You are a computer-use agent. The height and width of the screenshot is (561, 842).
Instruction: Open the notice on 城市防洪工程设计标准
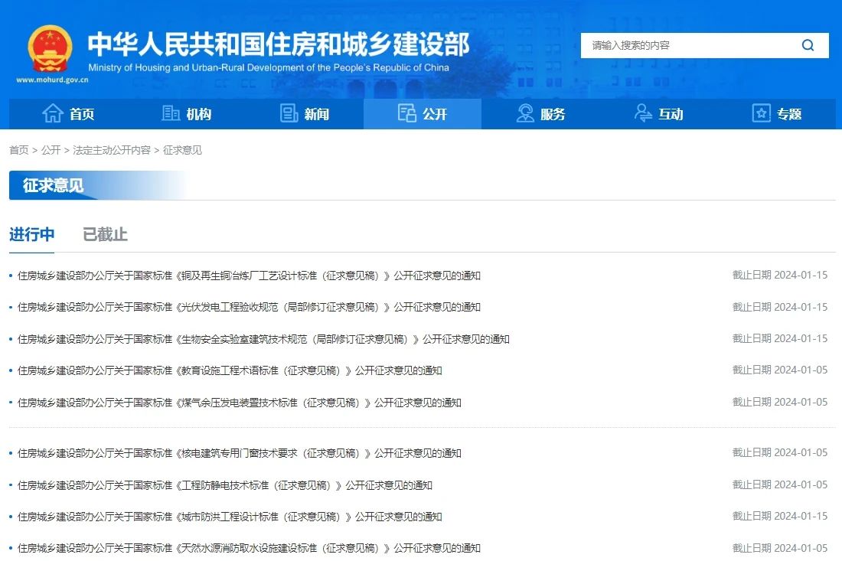click(230, 517)
